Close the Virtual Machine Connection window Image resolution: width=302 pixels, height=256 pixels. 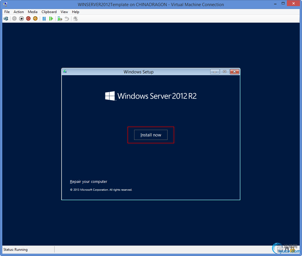[x=294, y=3]
